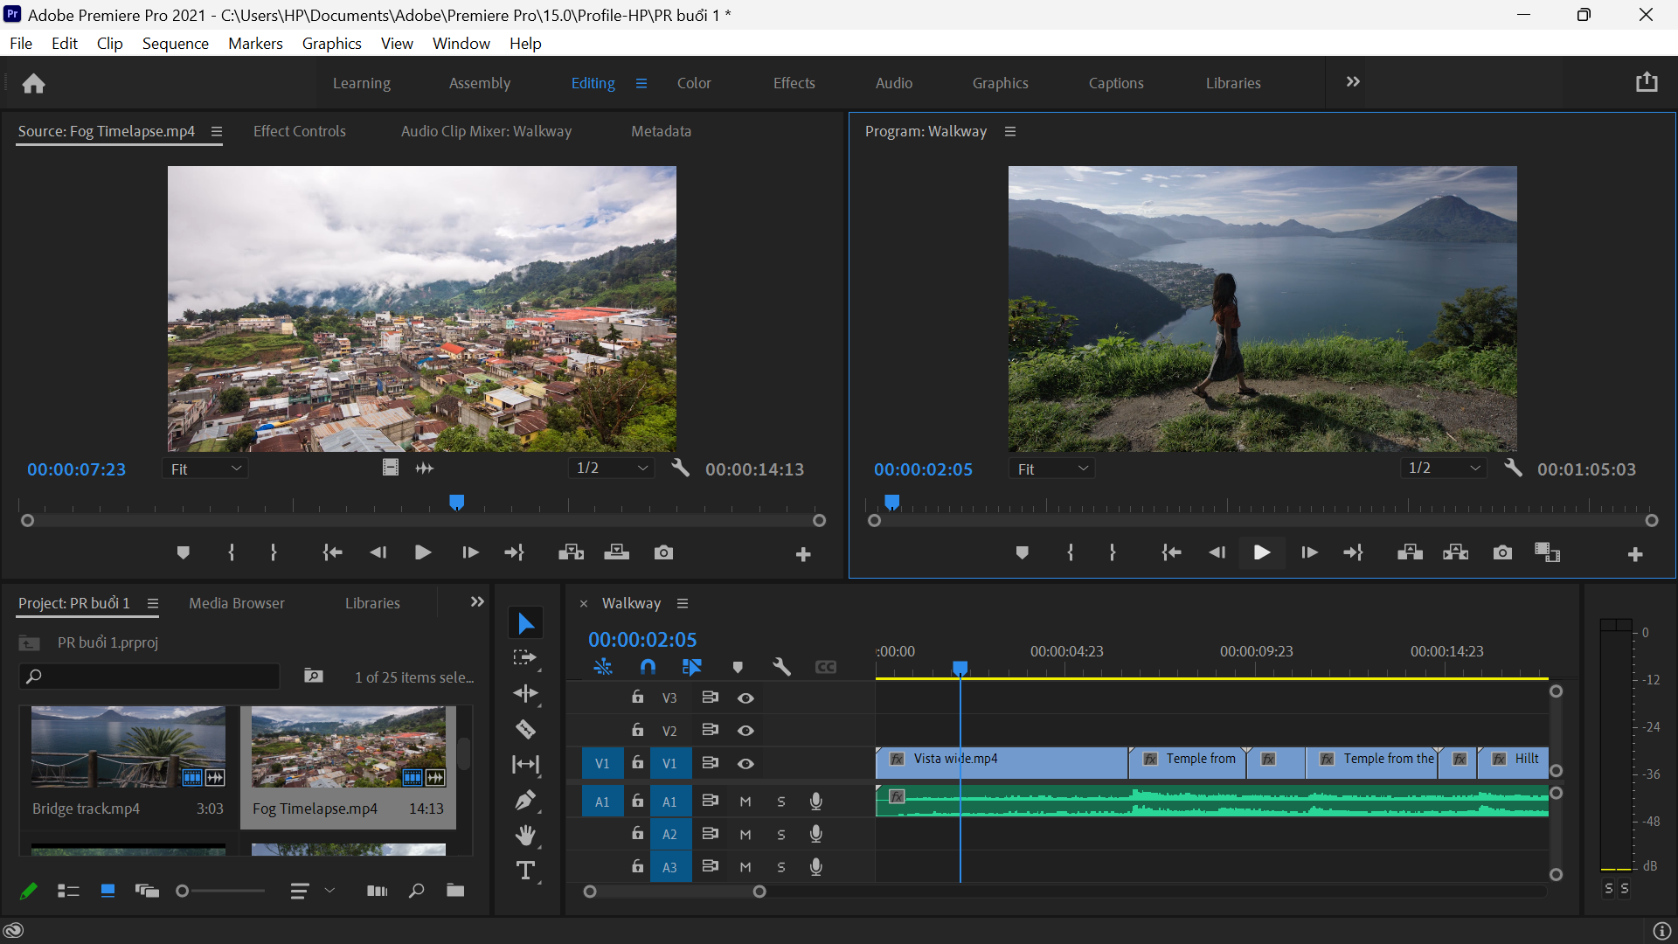1678x944 pixels.
Task: Open Source monitor Fit zoom dropdown
Action: [205, 469]
